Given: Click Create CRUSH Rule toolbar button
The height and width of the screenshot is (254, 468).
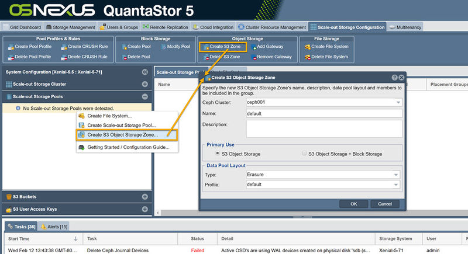Looking at the screenshot, I should (x=84, y=47).
